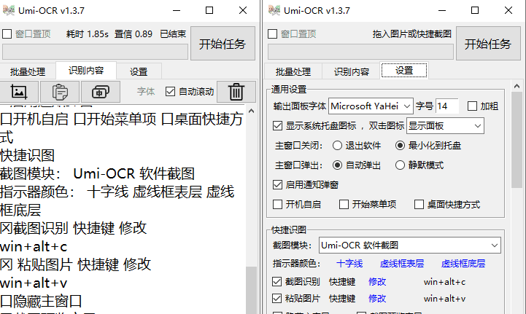Click the 字体 label in the recognition toolbar

[x=146, y=92]
